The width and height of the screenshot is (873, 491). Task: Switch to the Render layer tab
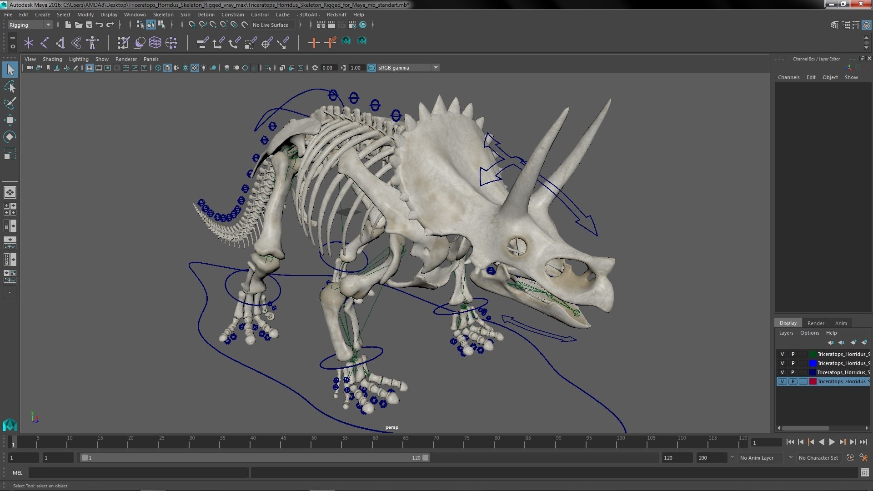pyautogui.click(x=816, y=323)
